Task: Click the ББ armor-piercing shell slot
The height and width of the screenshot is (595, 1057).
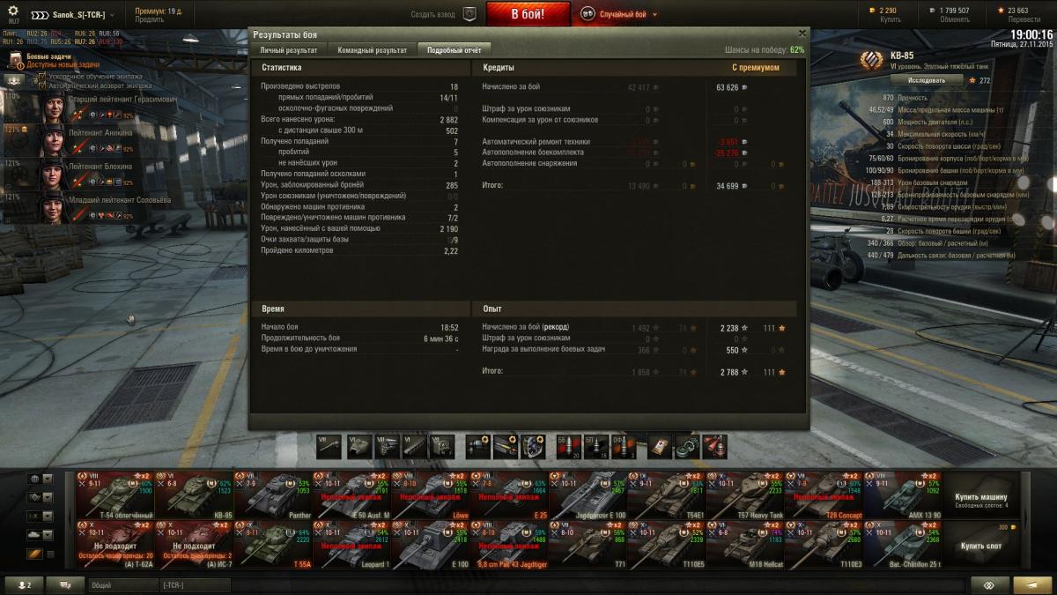Action: tap(570, 446)
